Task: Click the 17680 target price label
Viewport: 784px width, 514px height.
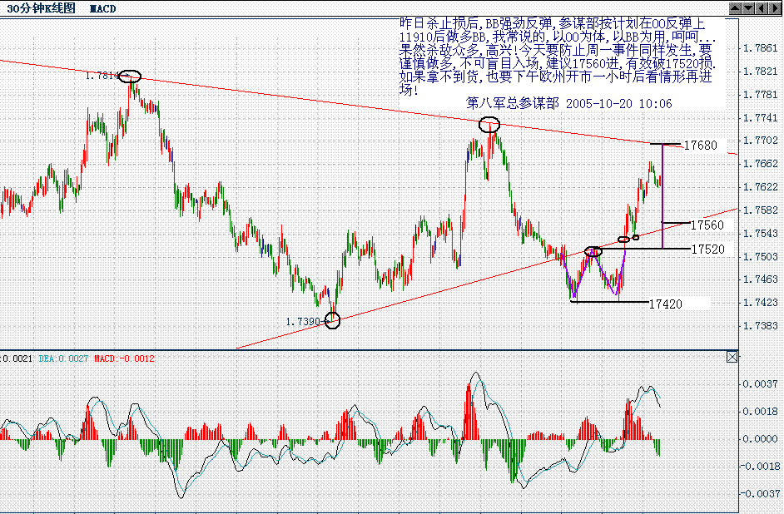Action: click(x=701, y=146)
